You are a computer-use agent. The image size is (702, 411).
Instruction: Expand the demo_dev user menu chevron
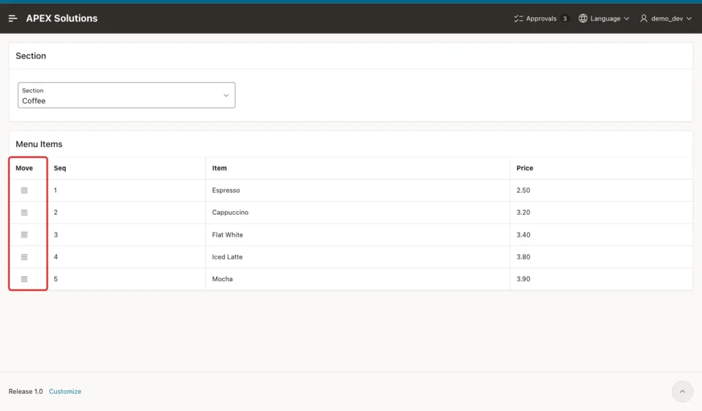pyautogui.click(x=689, y=19)
